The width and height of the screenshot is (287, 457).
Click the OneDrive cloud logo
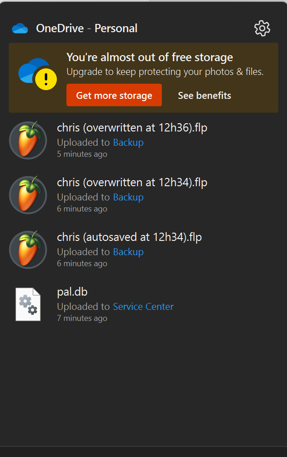pos(20,29)
